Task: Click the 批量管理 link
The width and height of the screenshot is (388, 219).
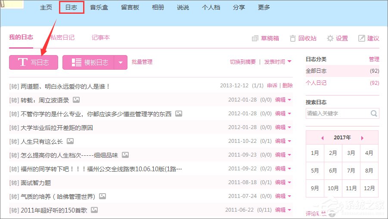Action: (x=142, y=62)
